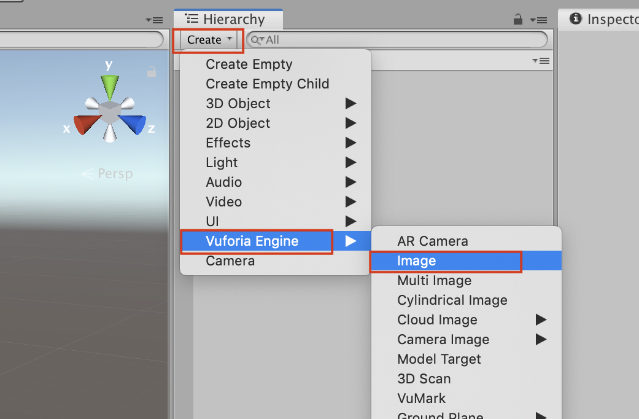Expand the Cloud Image submenu arrow
The image size is (639, 419).
pyautogui.click(x=541, y=319)
